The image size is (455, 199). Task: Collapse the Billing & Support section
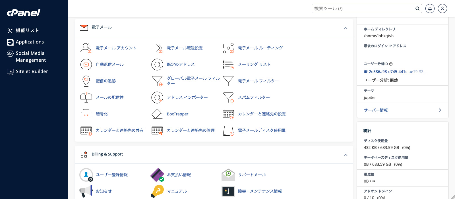click(x=346, y=155)
